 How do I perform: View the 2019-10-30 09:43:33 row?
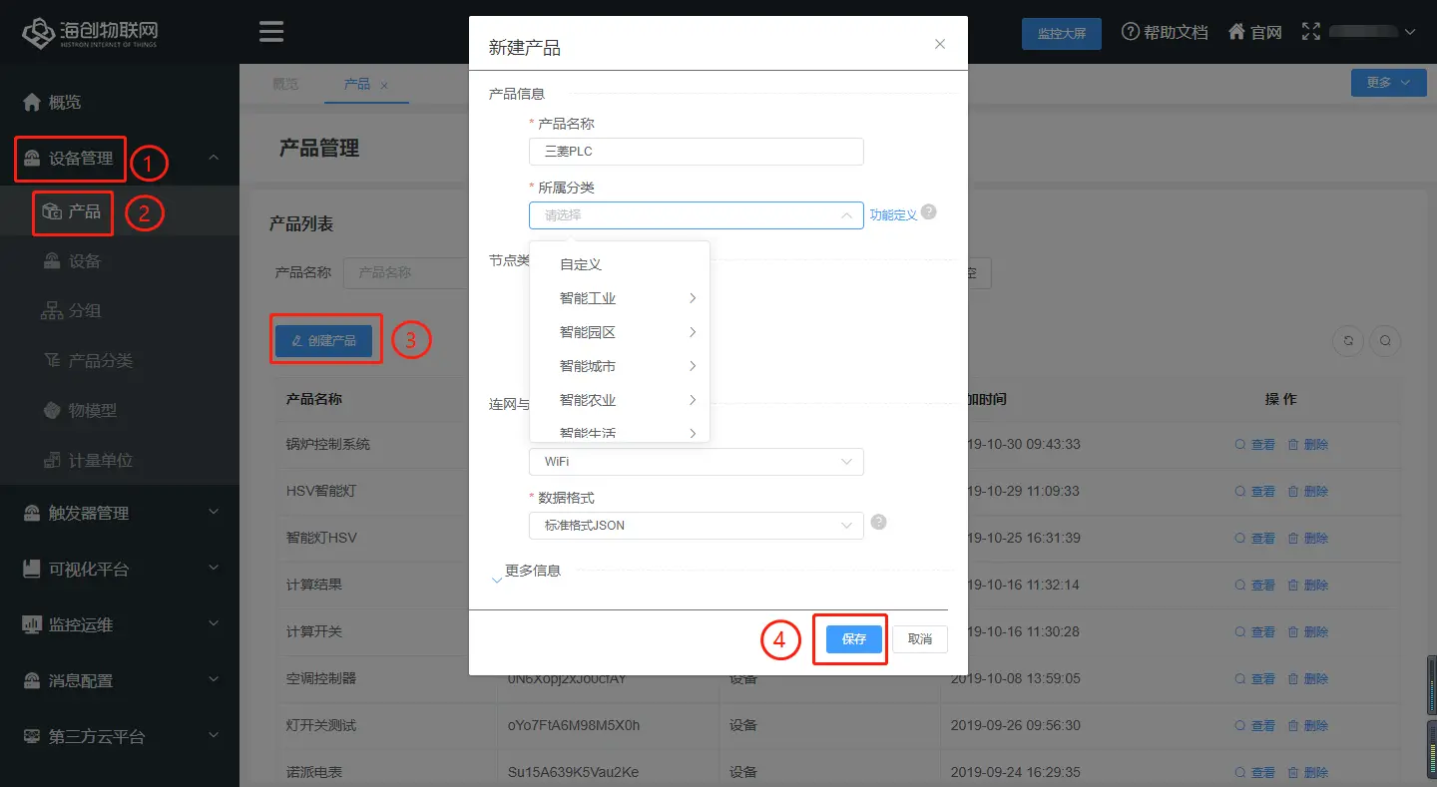[x=1255, y=445]
